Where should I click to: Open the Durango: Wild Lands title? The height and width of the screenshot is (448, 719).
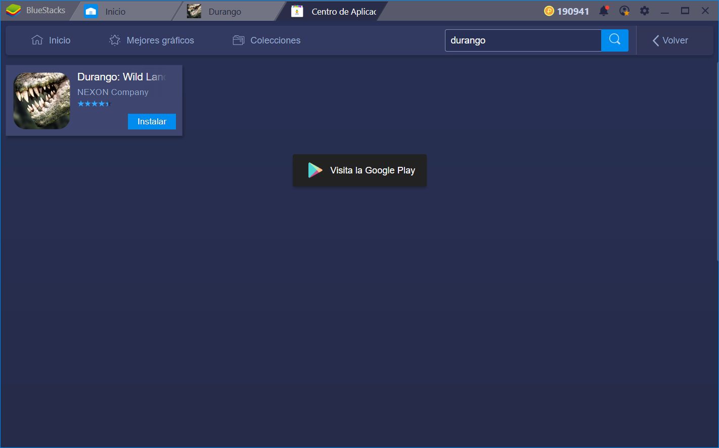[121, 77]
